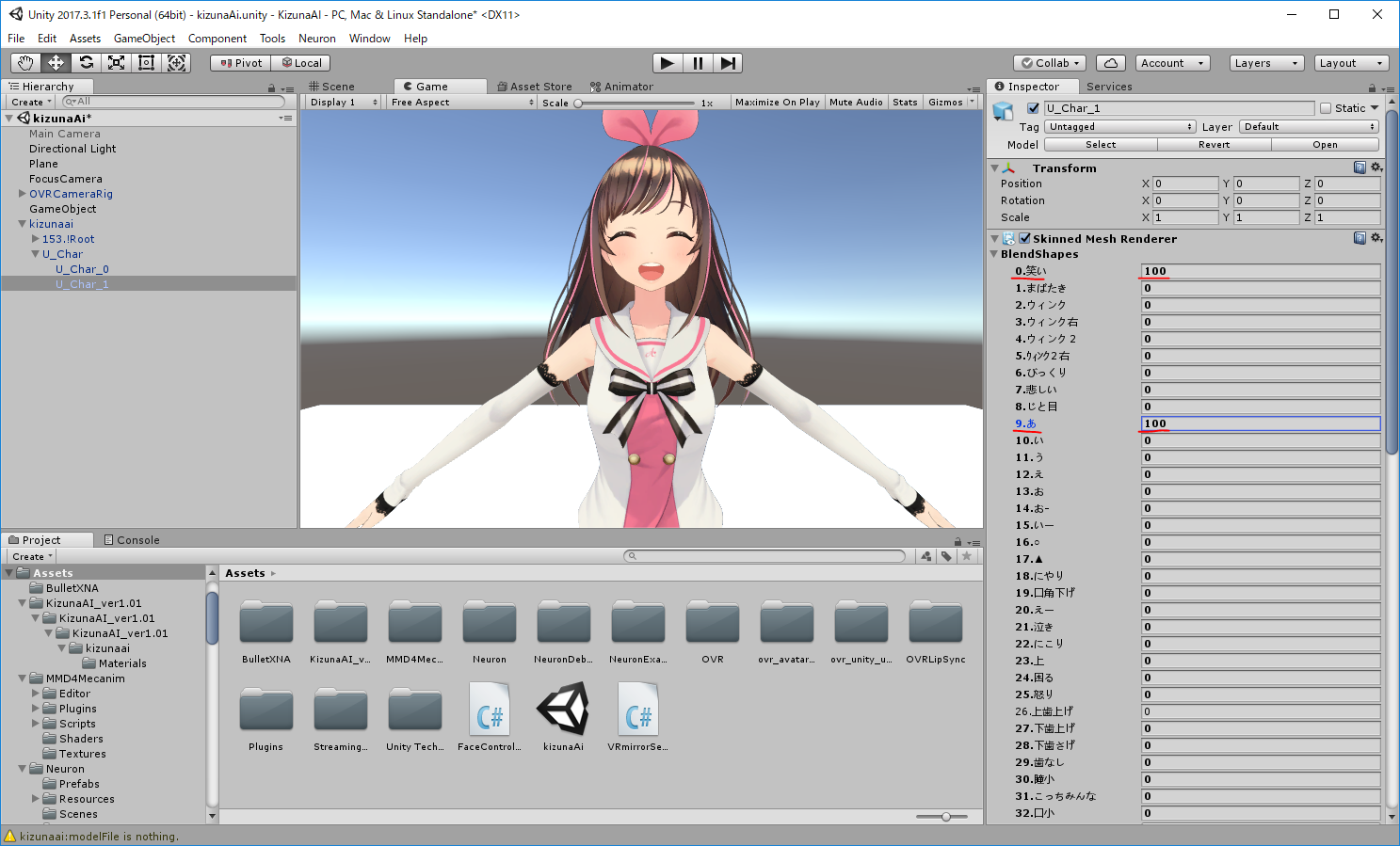The image size is (1400, 846).
Task: Select the Scale tool
Action: point(116,63)
